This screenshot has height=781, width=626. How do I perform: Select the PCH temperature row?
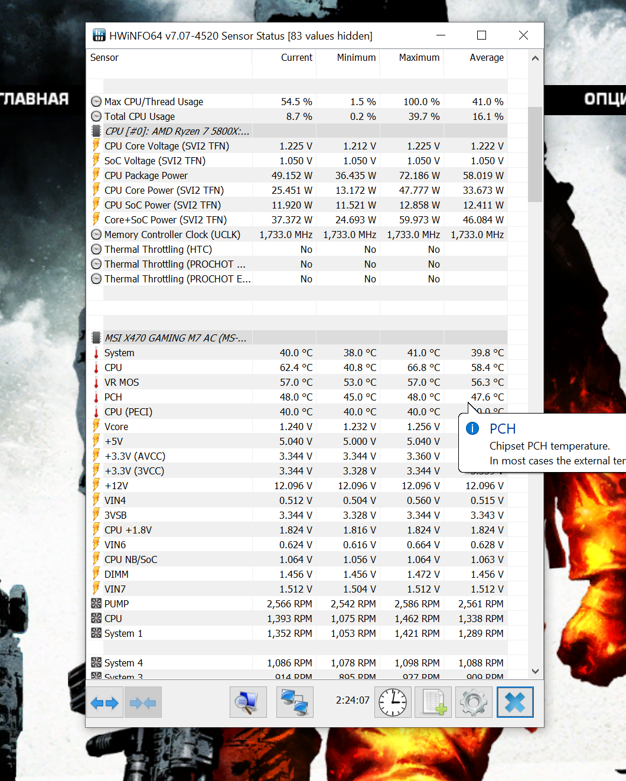pyautogui.click(x=296, y=397)
